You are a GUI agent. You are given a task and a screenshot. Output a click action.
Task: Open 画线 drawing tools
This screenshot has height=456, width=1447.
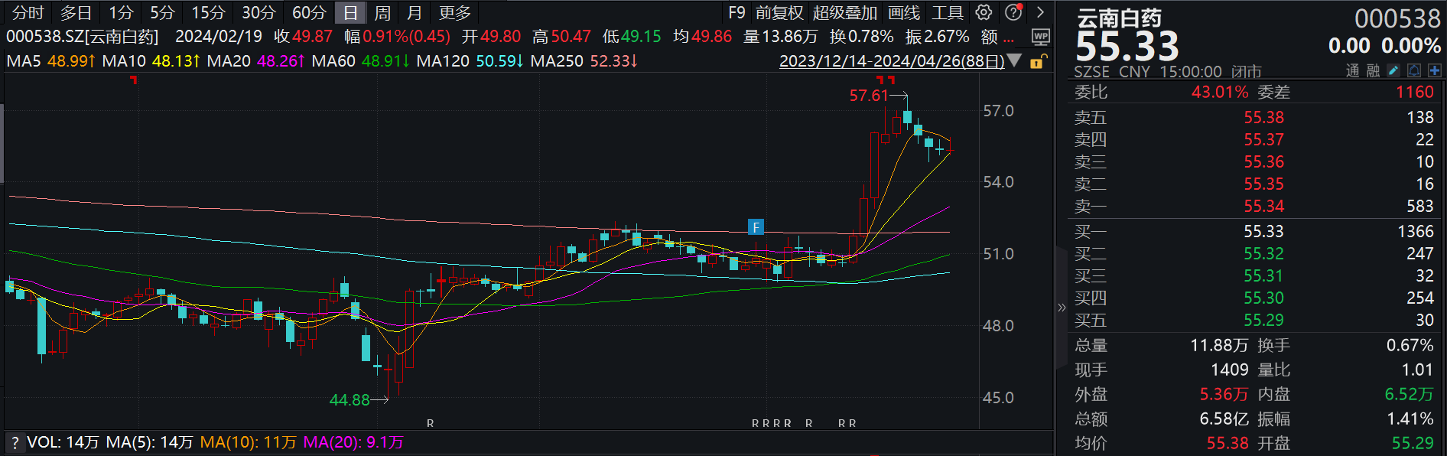coord(904,13)
